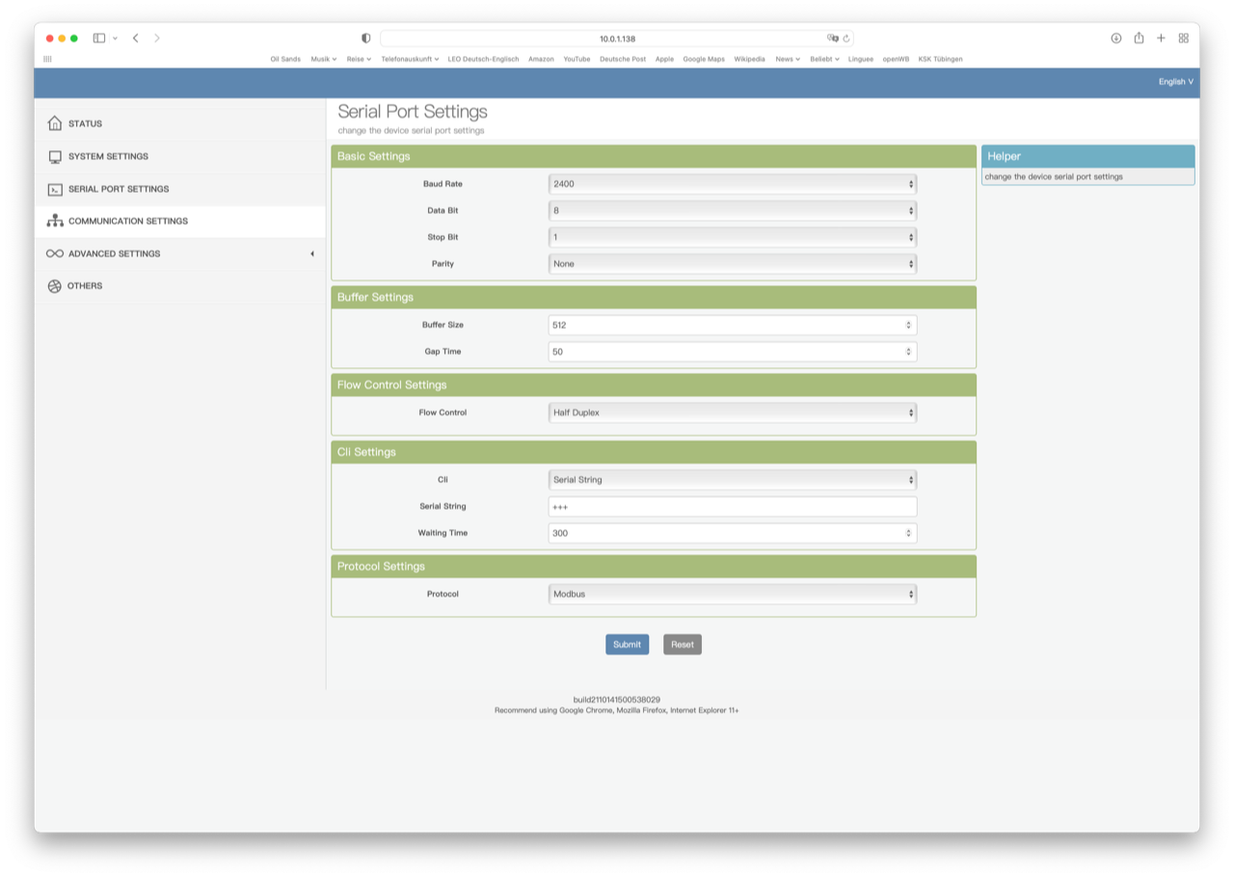The width and height of the screenshot is (1234, 877).
Task: Reload the page with the refresh icon
Action: tap(846, 39)
